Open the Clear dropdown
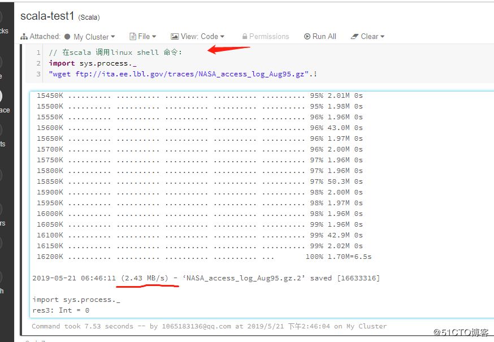 coord(367,37)
